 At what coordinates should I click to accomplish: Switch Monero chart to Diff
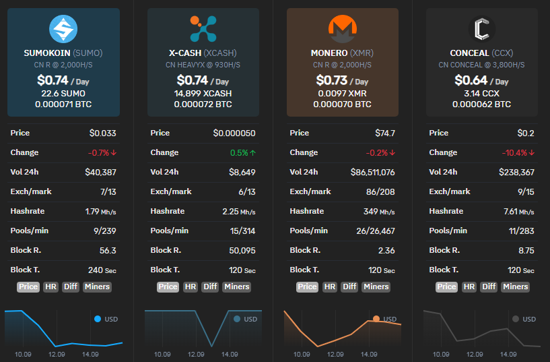(349, 287)
